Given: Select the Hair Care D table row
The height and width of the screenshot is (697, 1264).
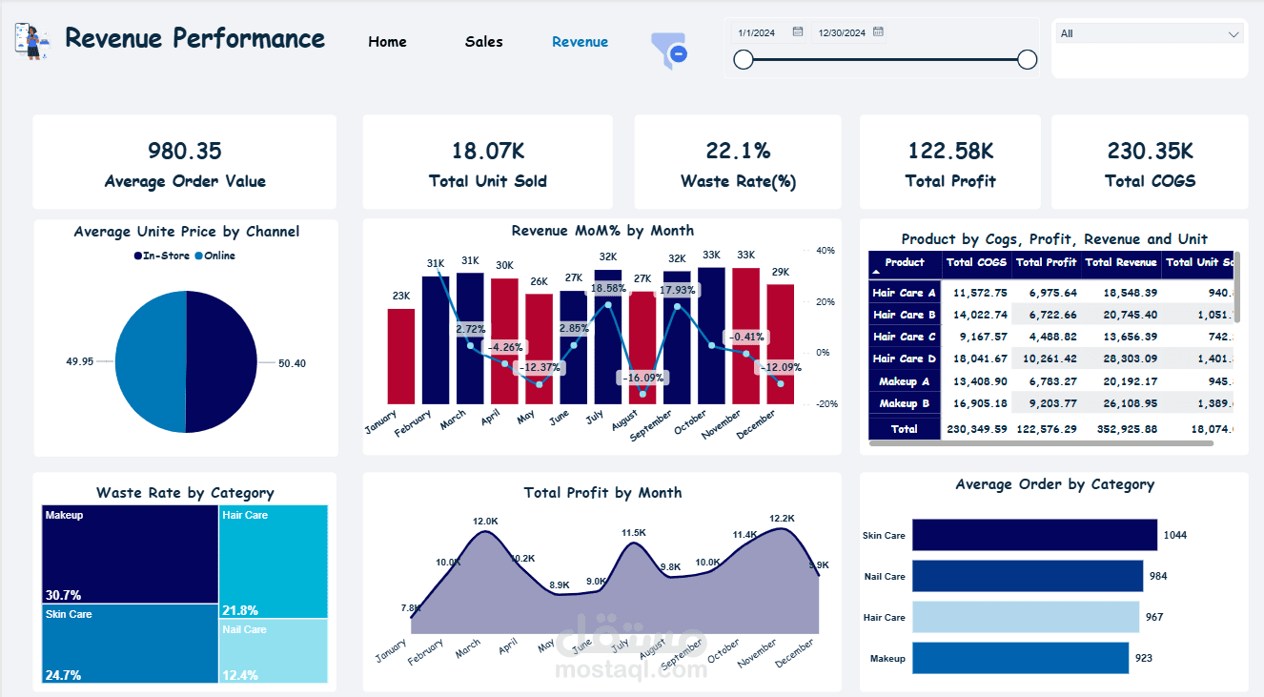Looking at the screenshot, I should (1051, 359).
